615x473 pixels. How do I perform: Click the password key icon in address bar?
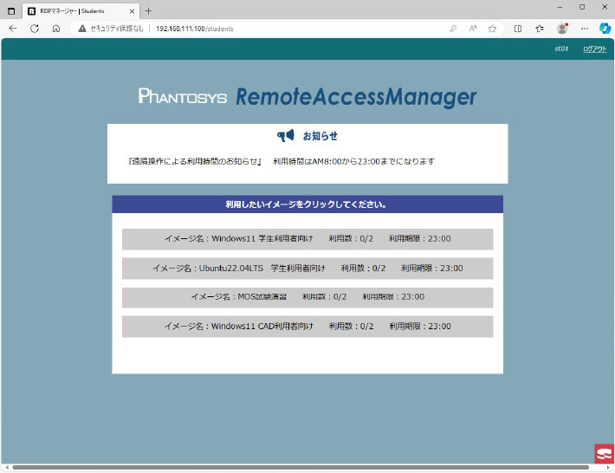coord(453,29)
